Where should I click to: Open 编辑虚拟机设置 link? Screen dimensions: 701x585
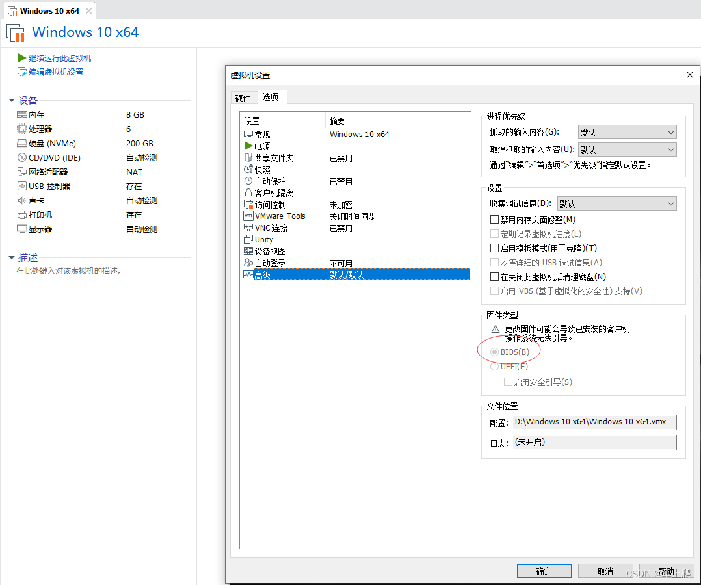58,71
